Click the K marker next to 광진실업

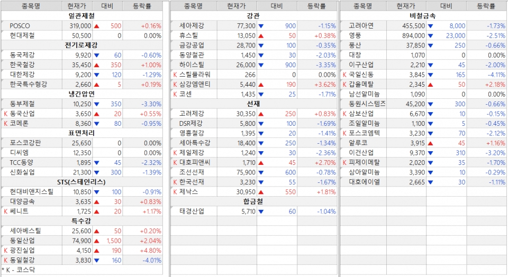click(x=5, y=250)
